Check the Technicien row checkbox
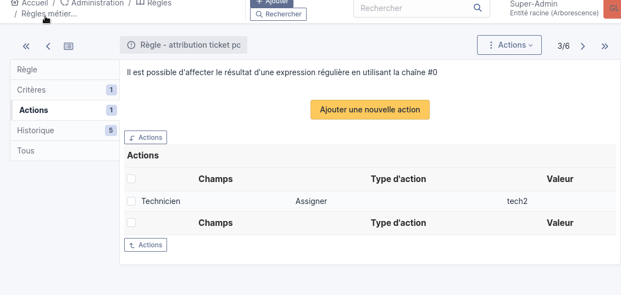621x295 pixels. coord(131,201)
